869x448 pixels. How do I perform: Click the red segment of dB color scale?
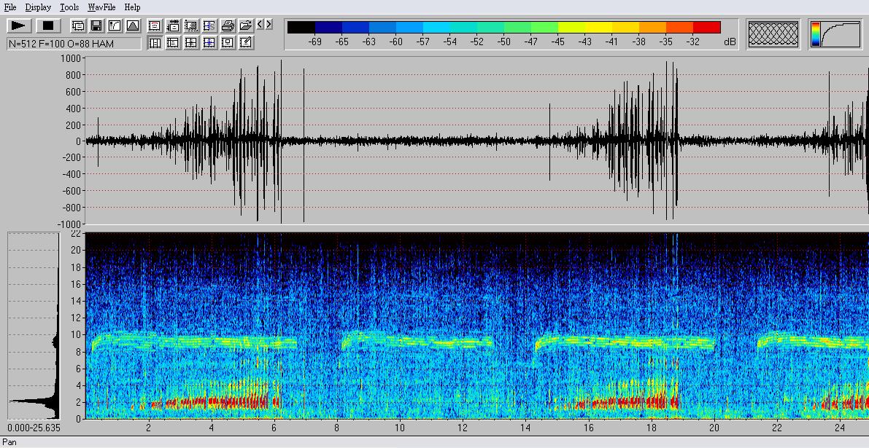[x=706, y=28]
